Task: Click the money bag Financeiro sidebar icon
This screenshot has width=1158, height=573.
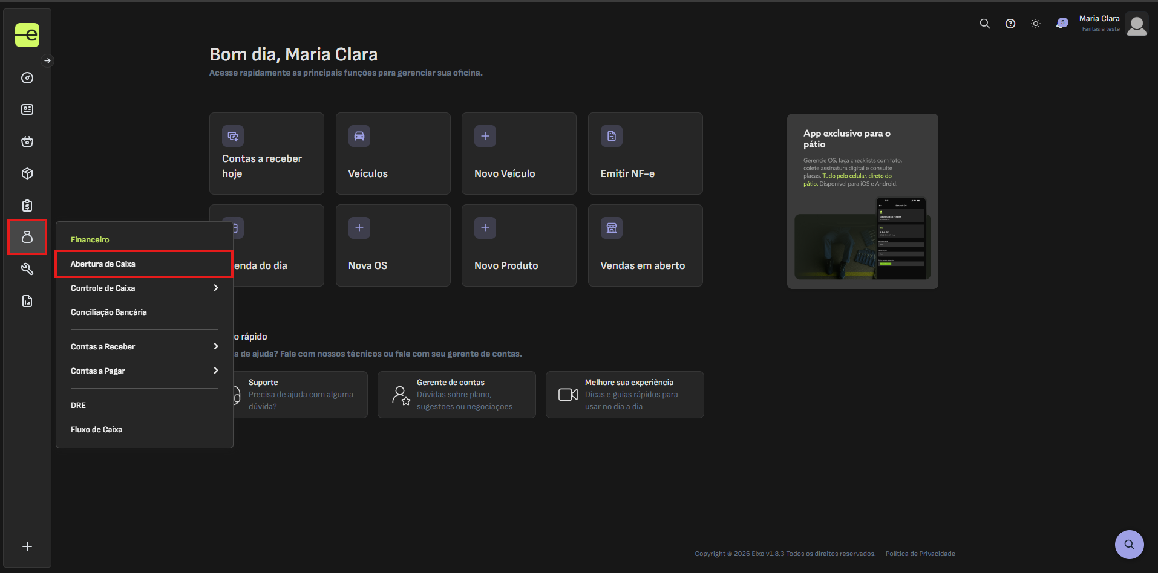Action: pyautogui.click(x=27, y=237)
